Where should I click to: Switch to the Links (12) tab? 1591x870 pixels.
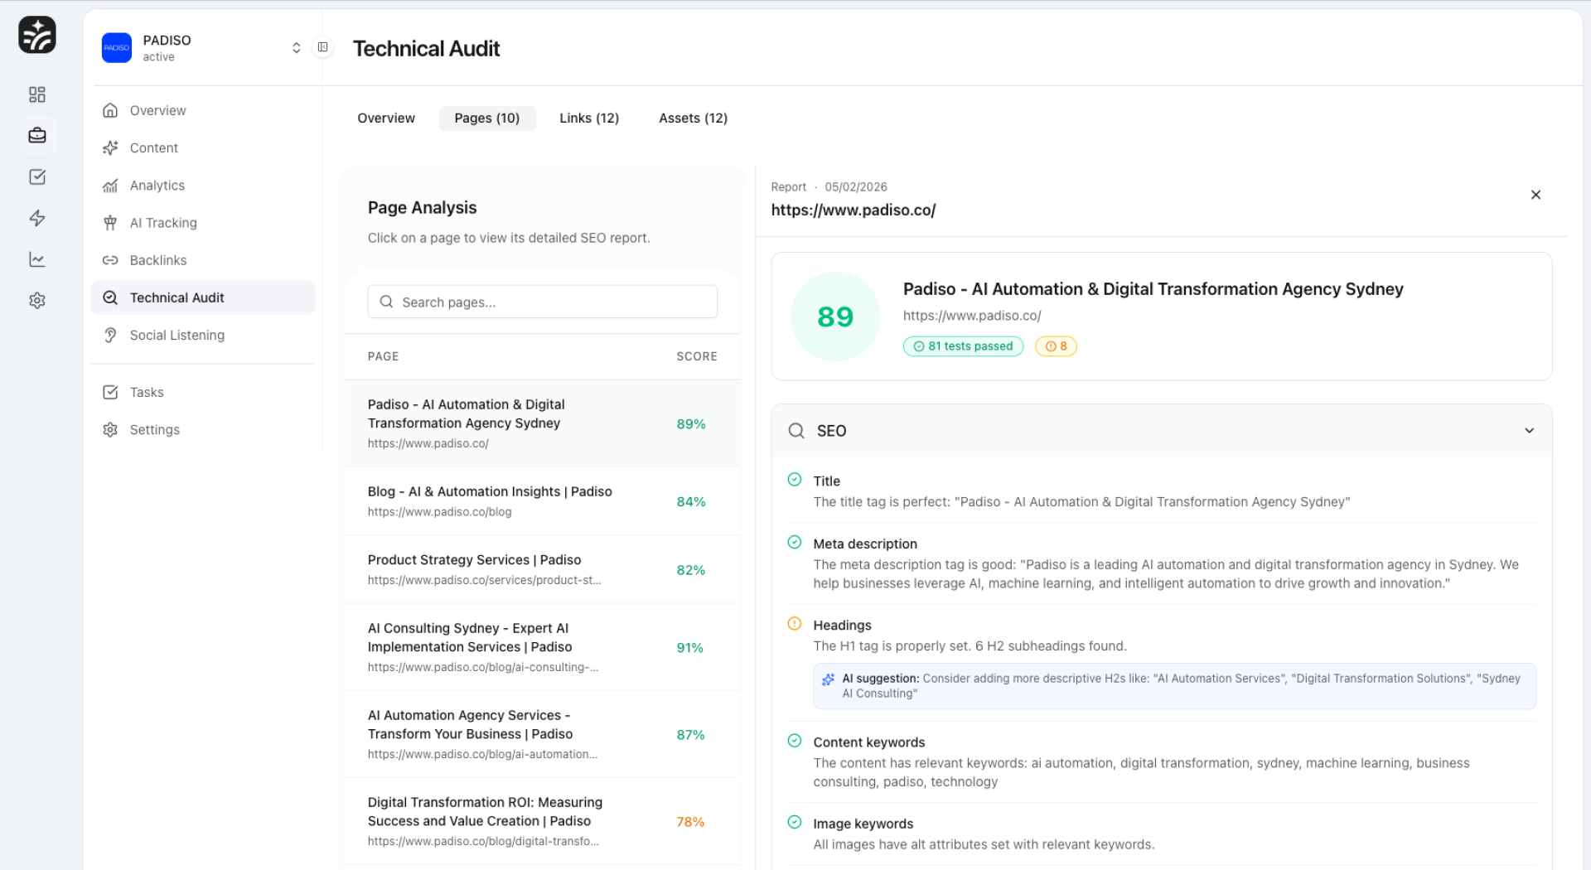pyautogui.click(x=588, y=118)
